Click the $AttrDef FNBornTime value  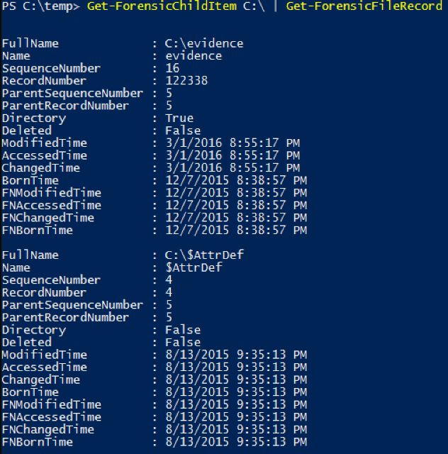[237, 442]
